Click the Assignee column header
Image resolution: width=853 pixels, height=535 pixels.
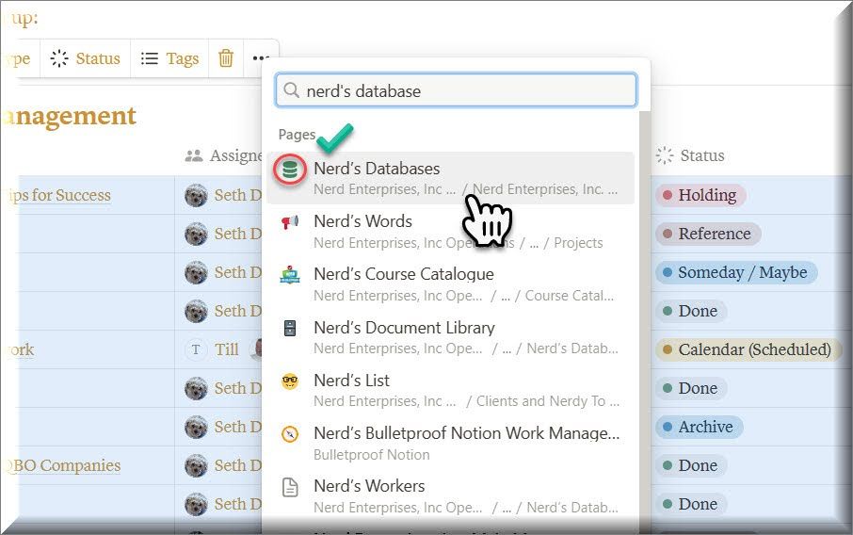coord(223,155)
